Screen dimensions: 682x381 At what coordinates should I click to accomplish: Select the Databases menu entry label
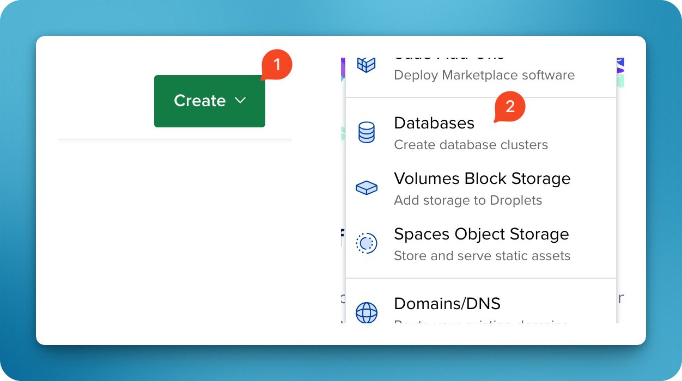pyautogui.click(x=434, y=123)
